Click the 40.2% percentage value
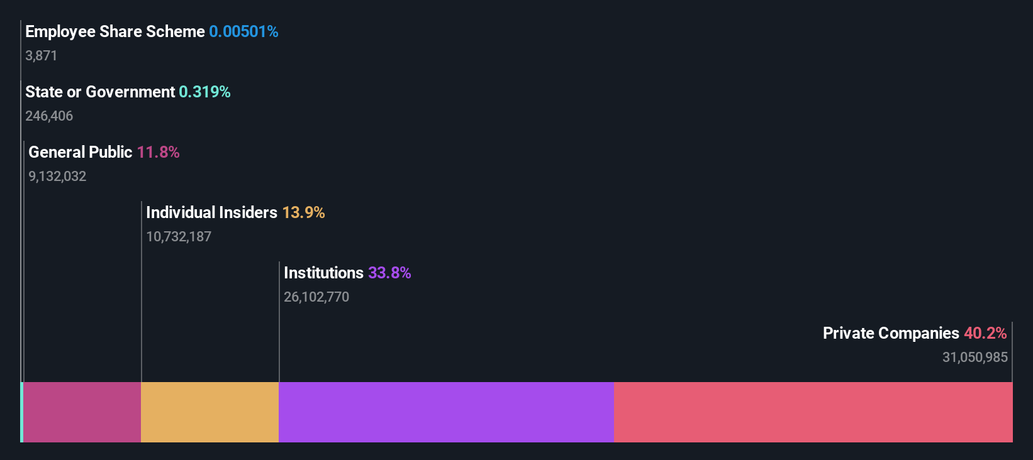 point(985,333)
